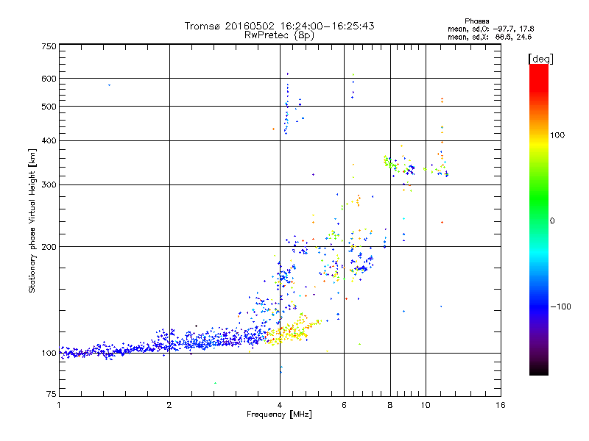Click the 'mean, sd,X: 88.5, 24.6' statistic
Screen dimensions: 589x441
click(490, 37)
